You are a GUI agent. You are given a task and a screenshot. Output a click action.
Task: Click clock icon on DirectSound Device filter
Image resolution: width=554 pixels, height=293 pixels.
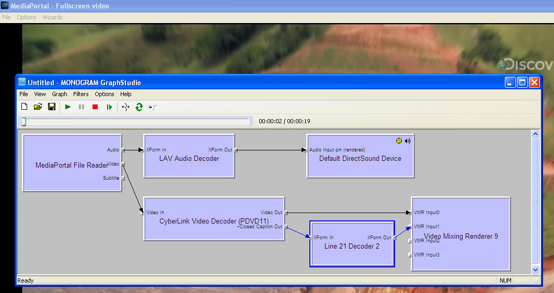point(399,141)
